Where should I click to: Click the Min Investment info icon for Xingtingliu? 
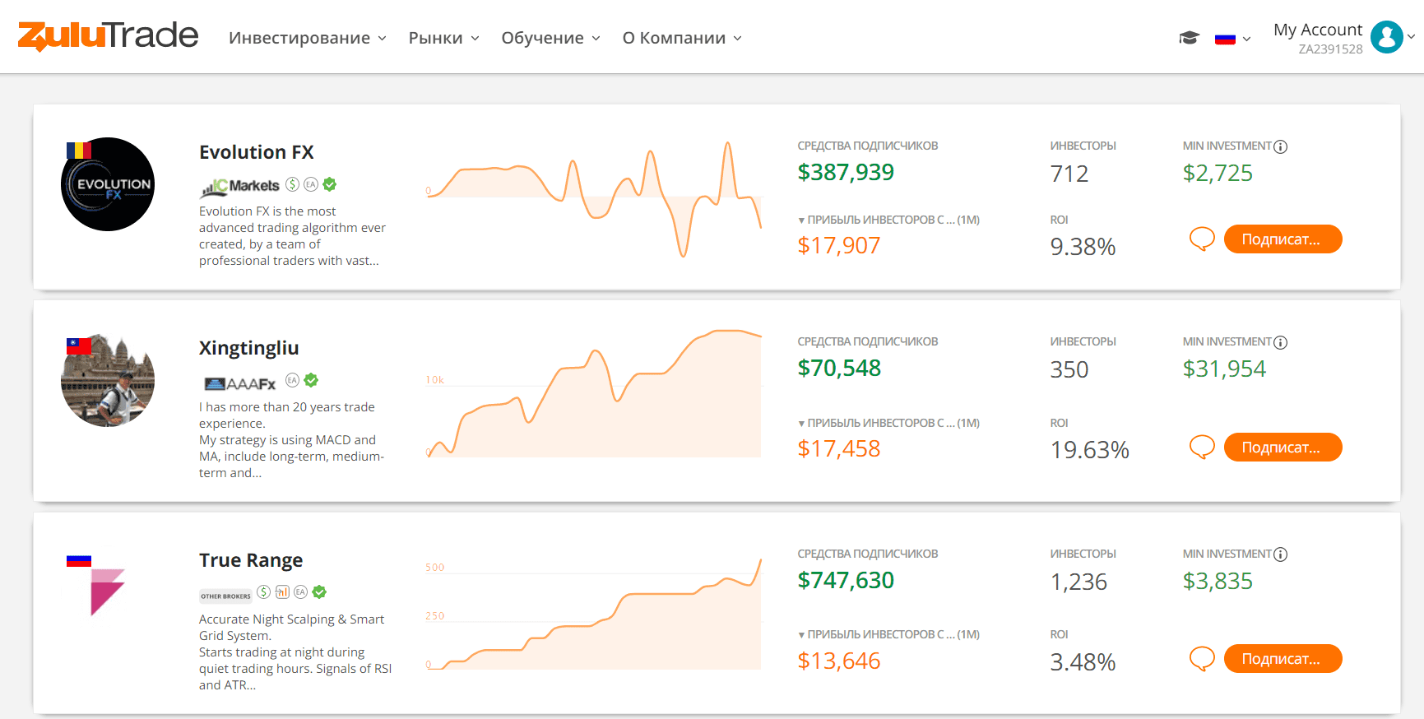click(x=1281, y=342)
